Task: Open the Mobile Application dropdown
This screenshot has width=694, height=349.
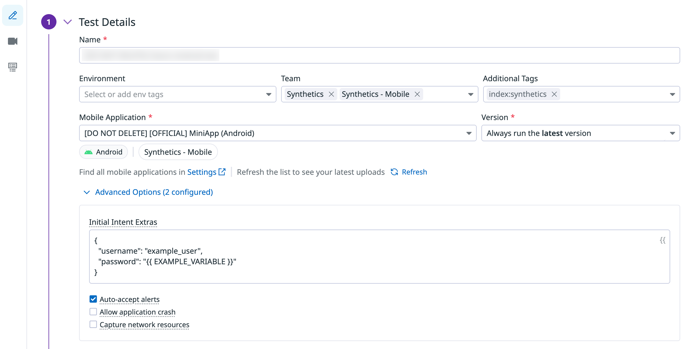Action: coord(278,133)
